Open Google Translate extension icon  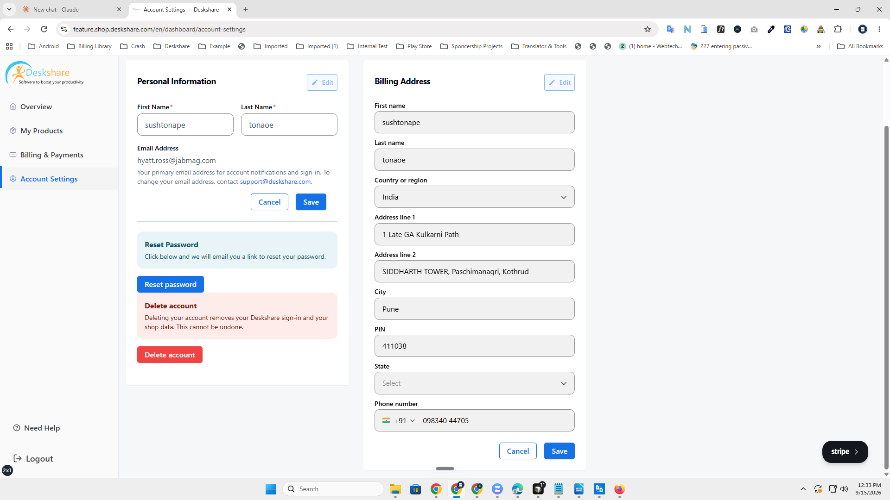click(670, 29)
